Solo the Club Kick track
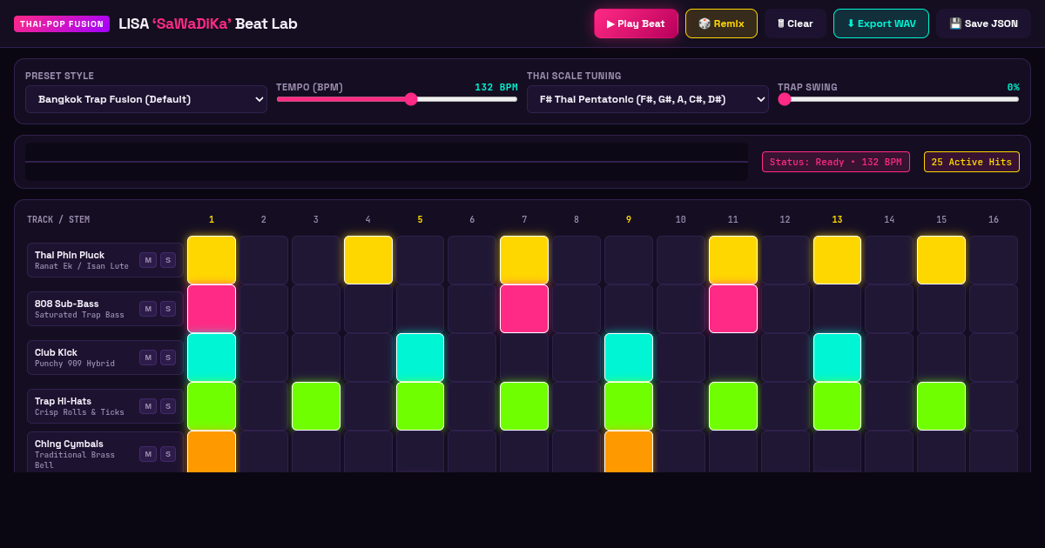1045x548 pixels. [x=168, y=358]
